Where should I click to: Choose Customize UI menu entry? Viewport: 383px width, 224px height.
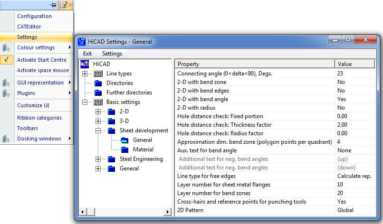[33, 105]
